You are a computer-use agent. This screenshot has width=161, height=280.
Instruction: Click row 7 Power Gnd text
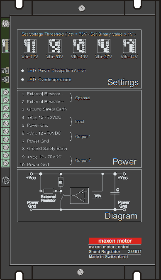pos(38,141)
